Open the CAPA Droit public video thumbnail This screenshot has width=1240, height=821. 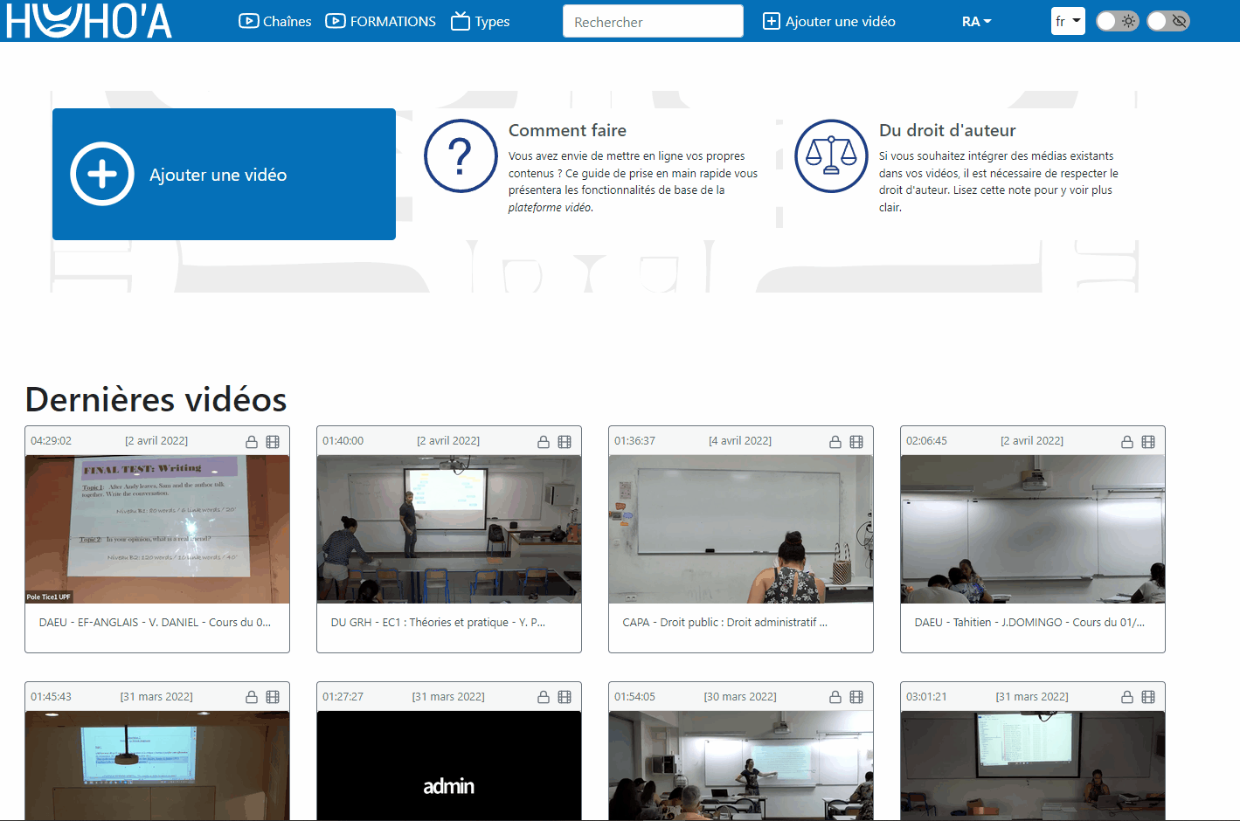pos(740,529)
